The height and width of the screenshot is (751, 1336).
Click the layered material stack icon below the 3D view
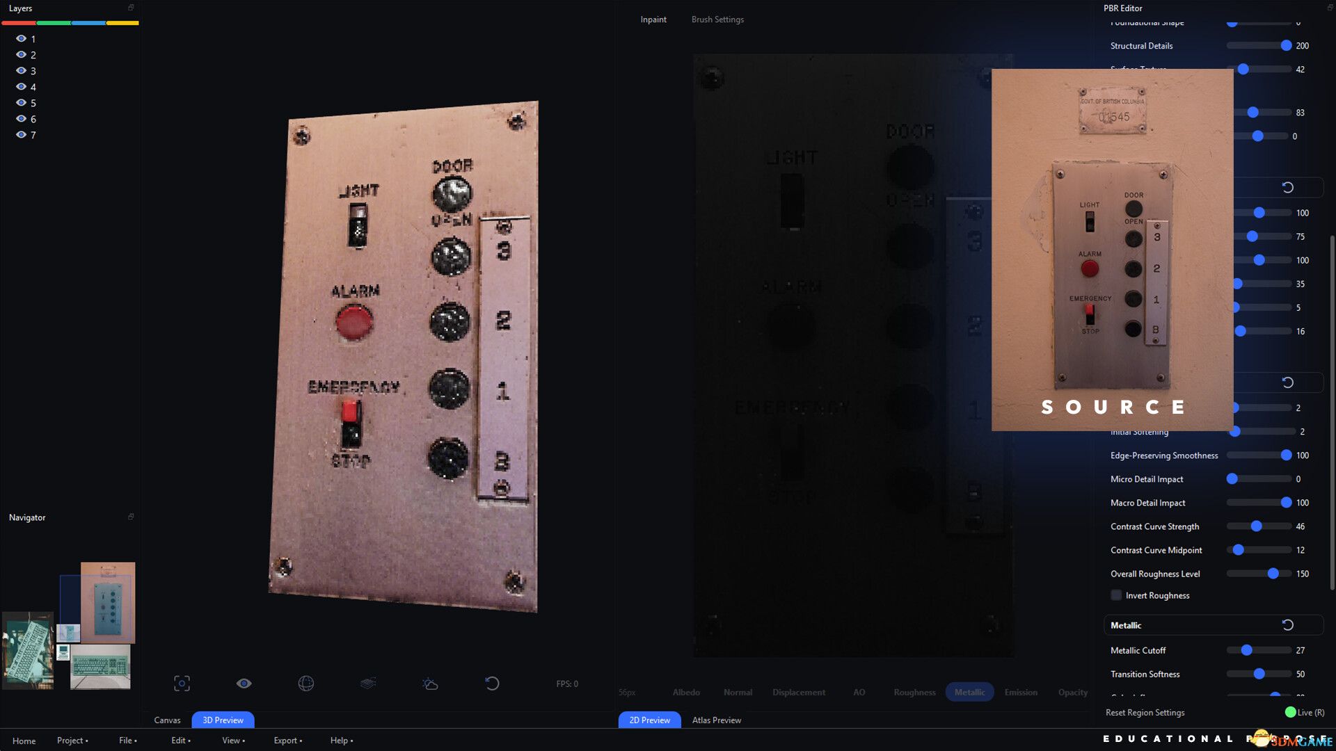point(368,684)
